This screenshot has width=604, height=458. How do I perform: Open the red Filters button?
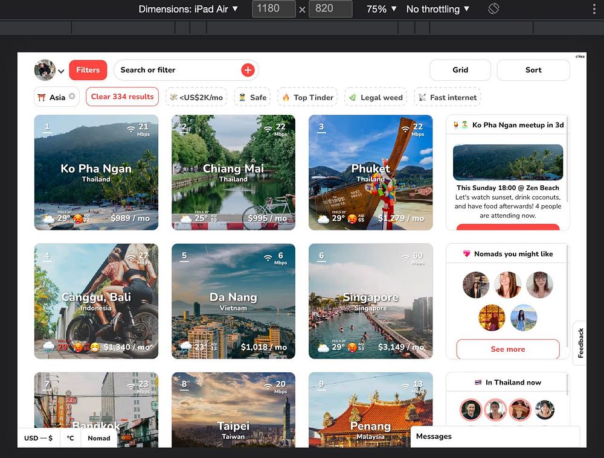pos(88,70)
